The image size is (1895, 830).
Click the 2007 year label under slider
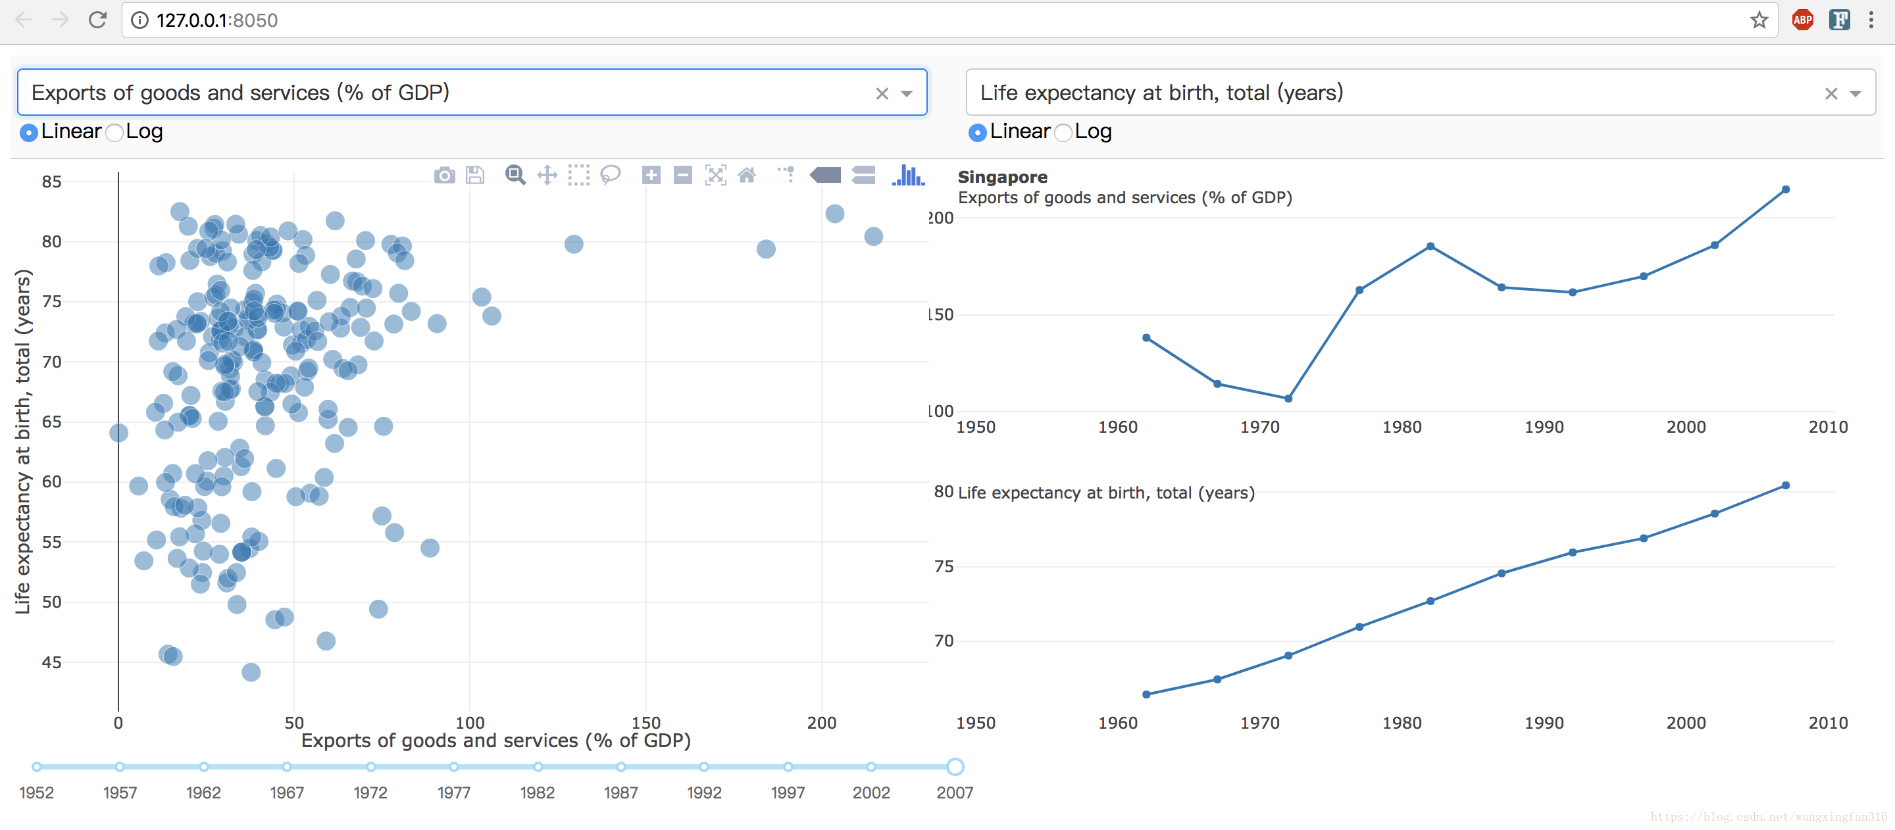955,793
